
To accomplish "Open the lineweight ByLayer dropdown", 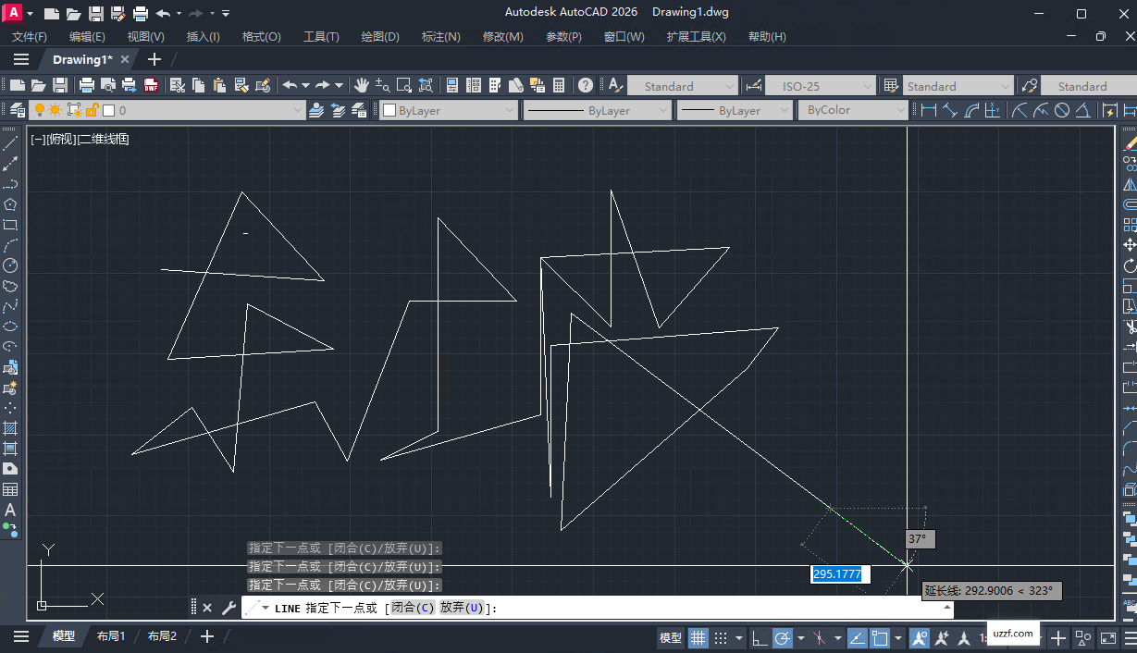I will click(734, 109).
